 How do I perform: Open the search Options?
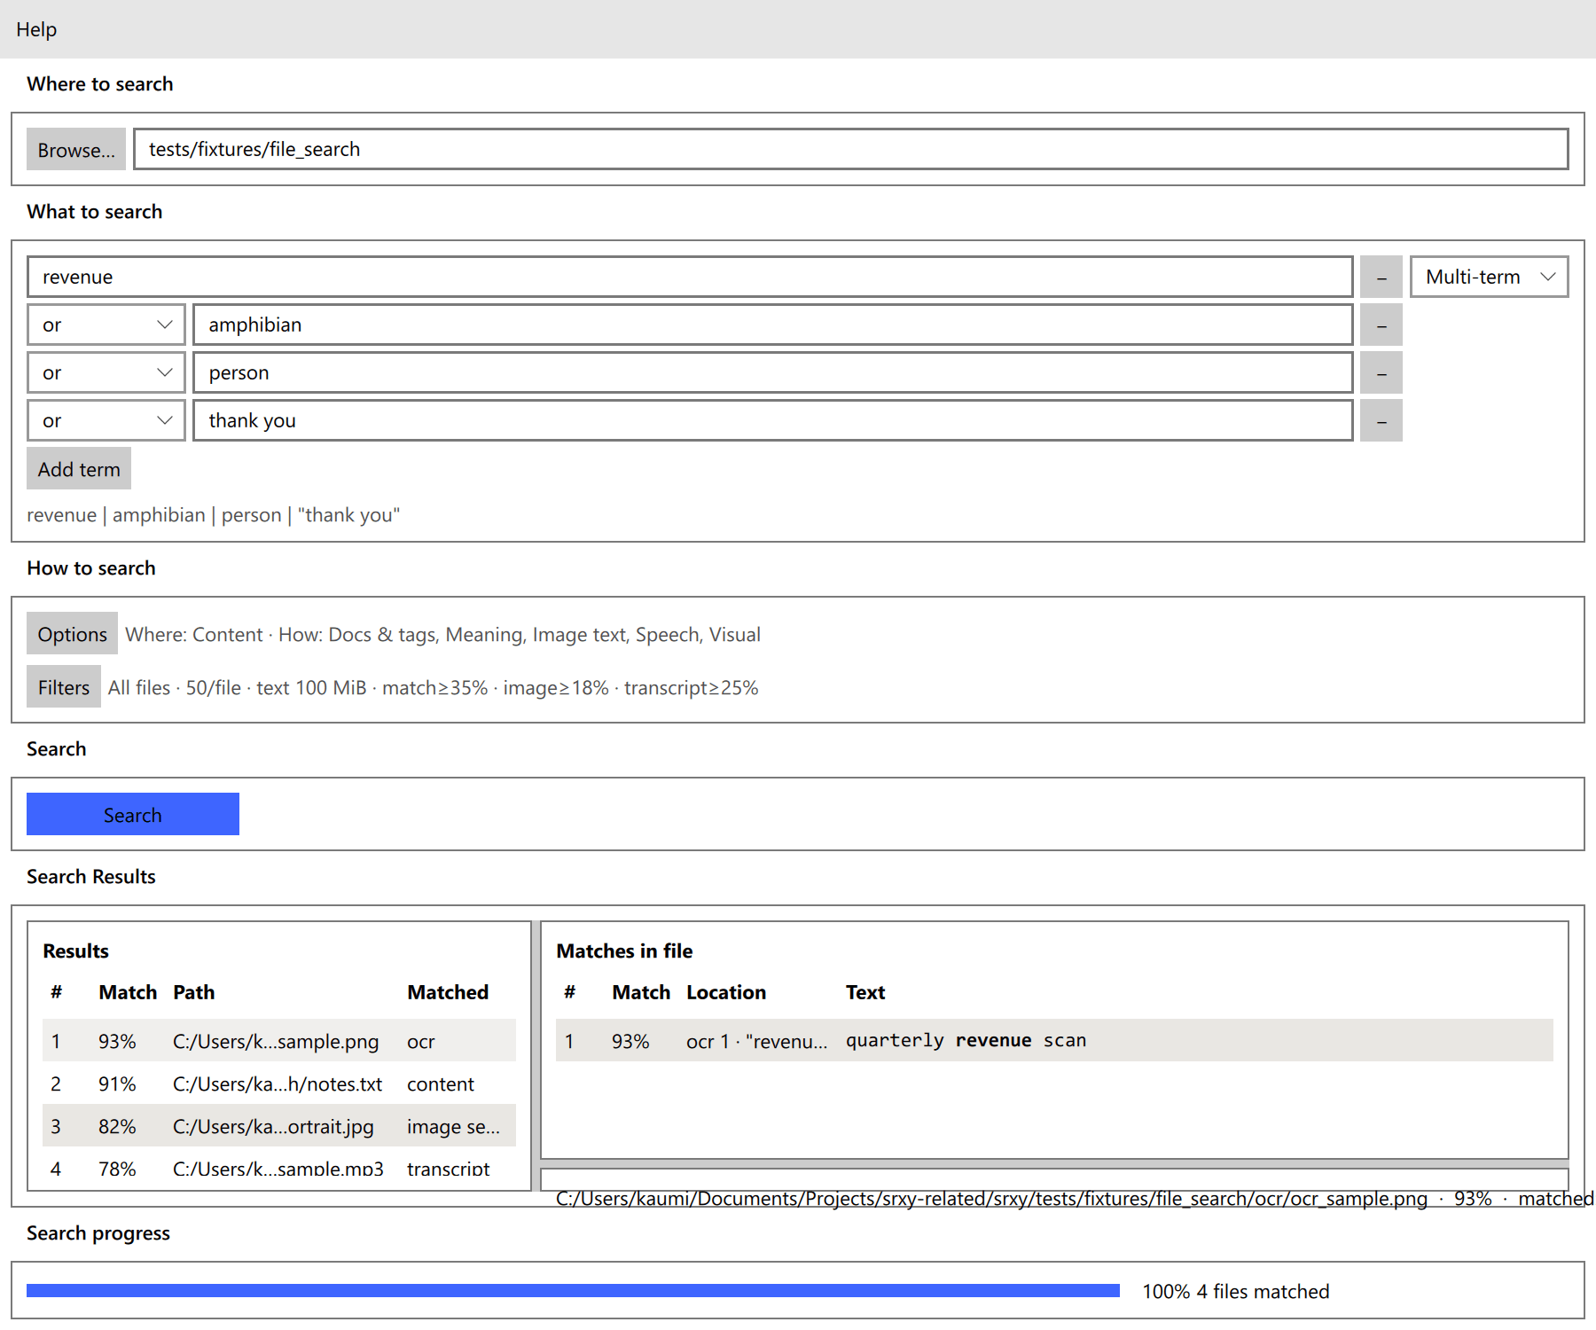point(72,633)
